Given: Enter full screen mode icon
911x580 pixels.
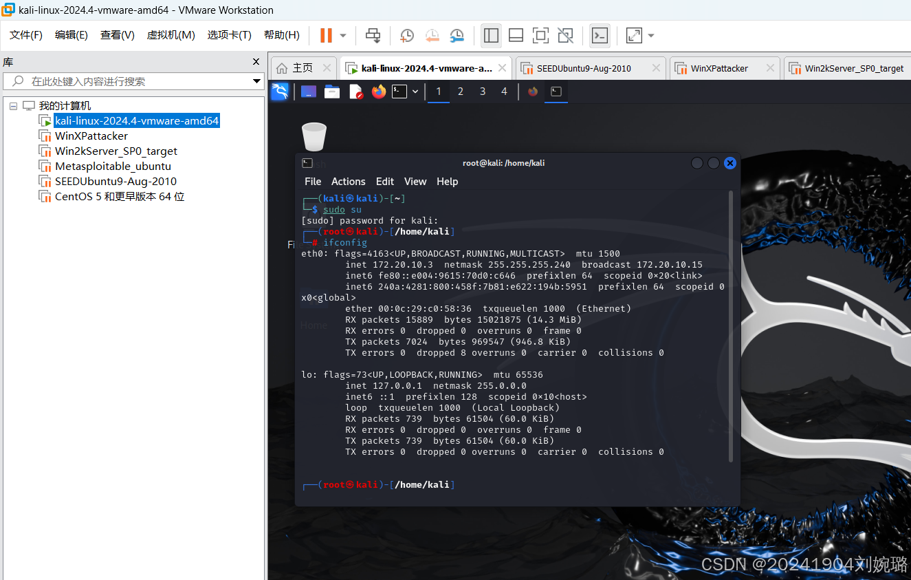Looking at the screenshot, I should 540,35.
